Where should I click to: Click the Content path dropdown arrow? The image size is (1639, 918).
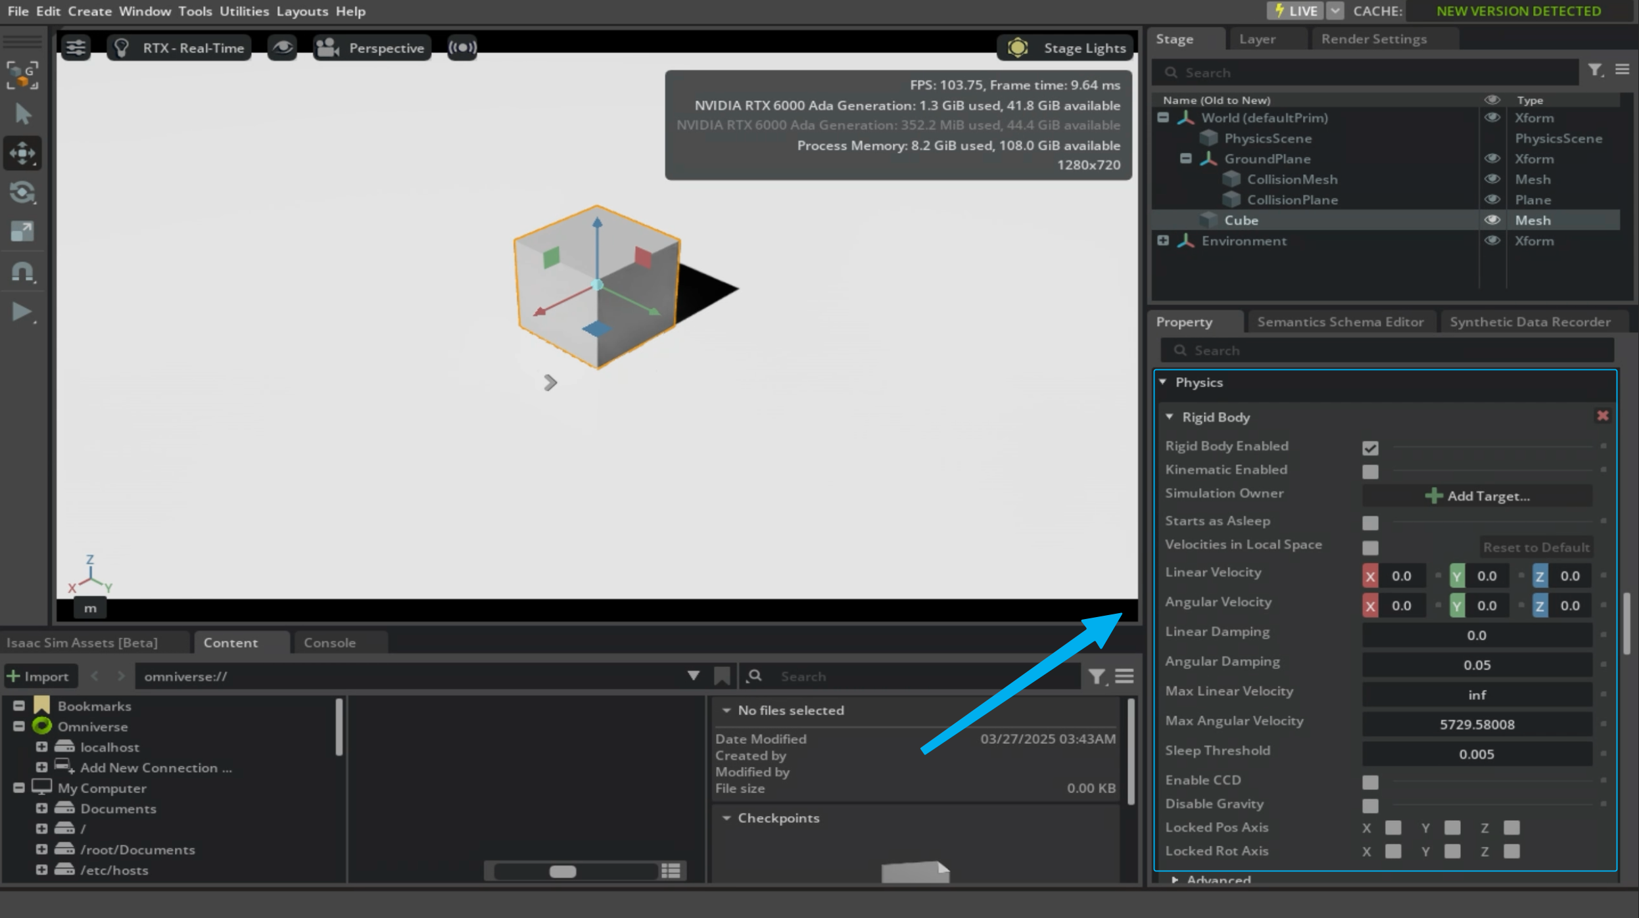pyautogui.click(x=693, y=676)
